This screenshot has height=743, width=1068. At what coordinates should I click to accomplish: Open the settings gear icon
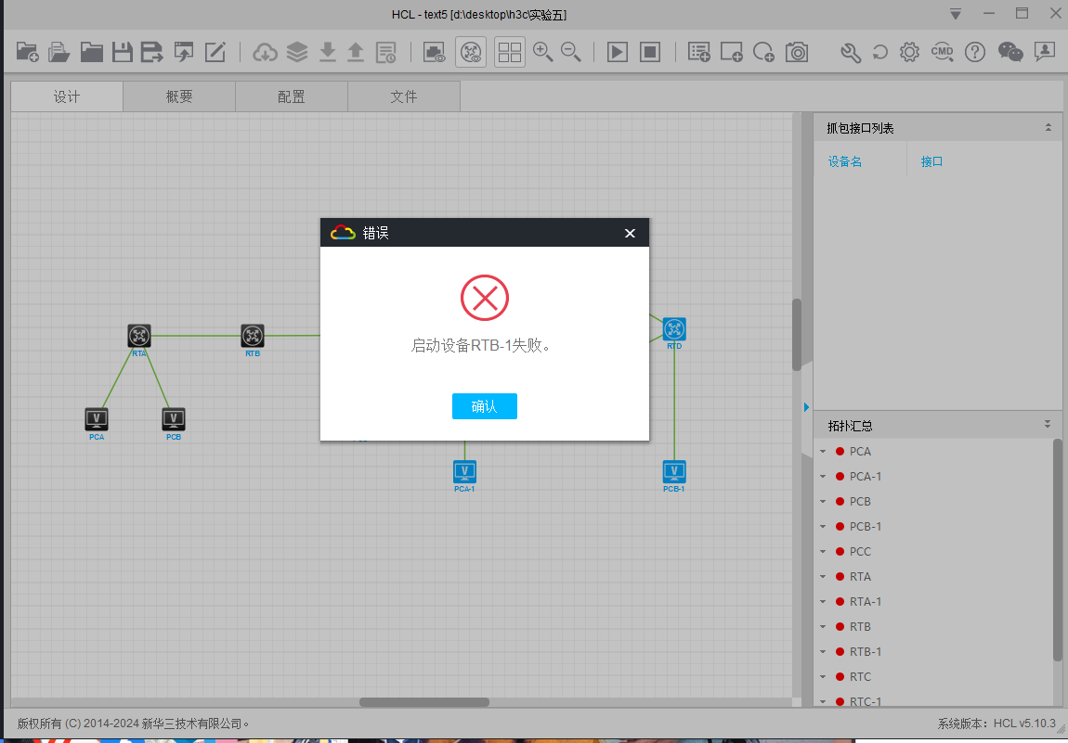tap(910, 52)
